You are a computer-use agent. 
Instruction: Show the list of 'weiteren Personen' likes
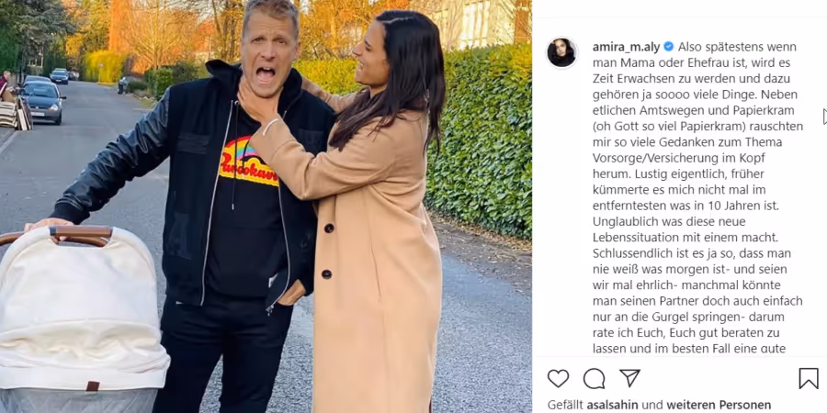pos(719,405)
